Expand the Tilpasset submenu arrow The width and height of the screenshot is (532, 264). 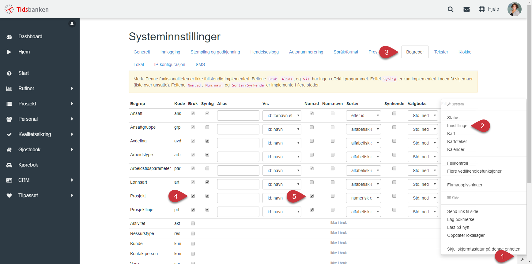click(72, 195)
